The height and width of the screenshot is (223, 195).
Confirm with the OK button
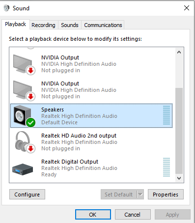[x=93, y=215]
